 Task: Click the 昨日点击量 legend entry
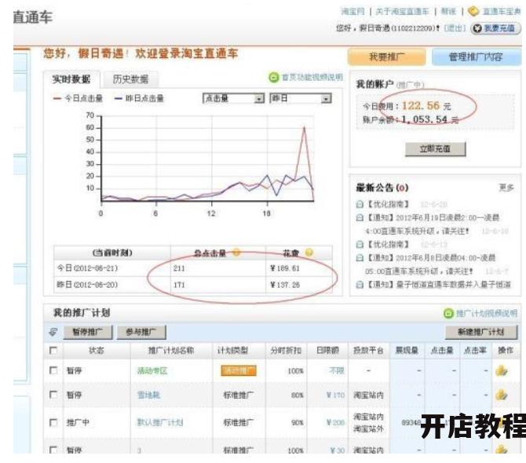tap(139, 98)
